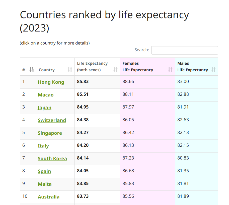Click the Country column sort arrows
This screenshot has width=229, height=205.
70,69
